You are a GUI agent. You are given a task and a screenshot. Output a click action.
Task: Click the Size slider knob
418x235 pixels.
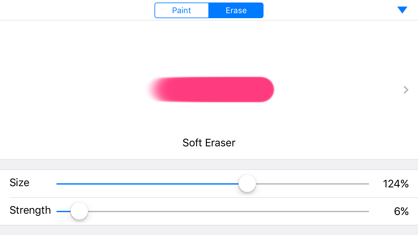(247, 184)
